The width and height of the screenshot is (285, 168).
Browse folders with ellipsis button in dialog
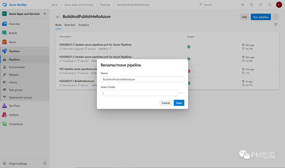[x=181, y=93]
